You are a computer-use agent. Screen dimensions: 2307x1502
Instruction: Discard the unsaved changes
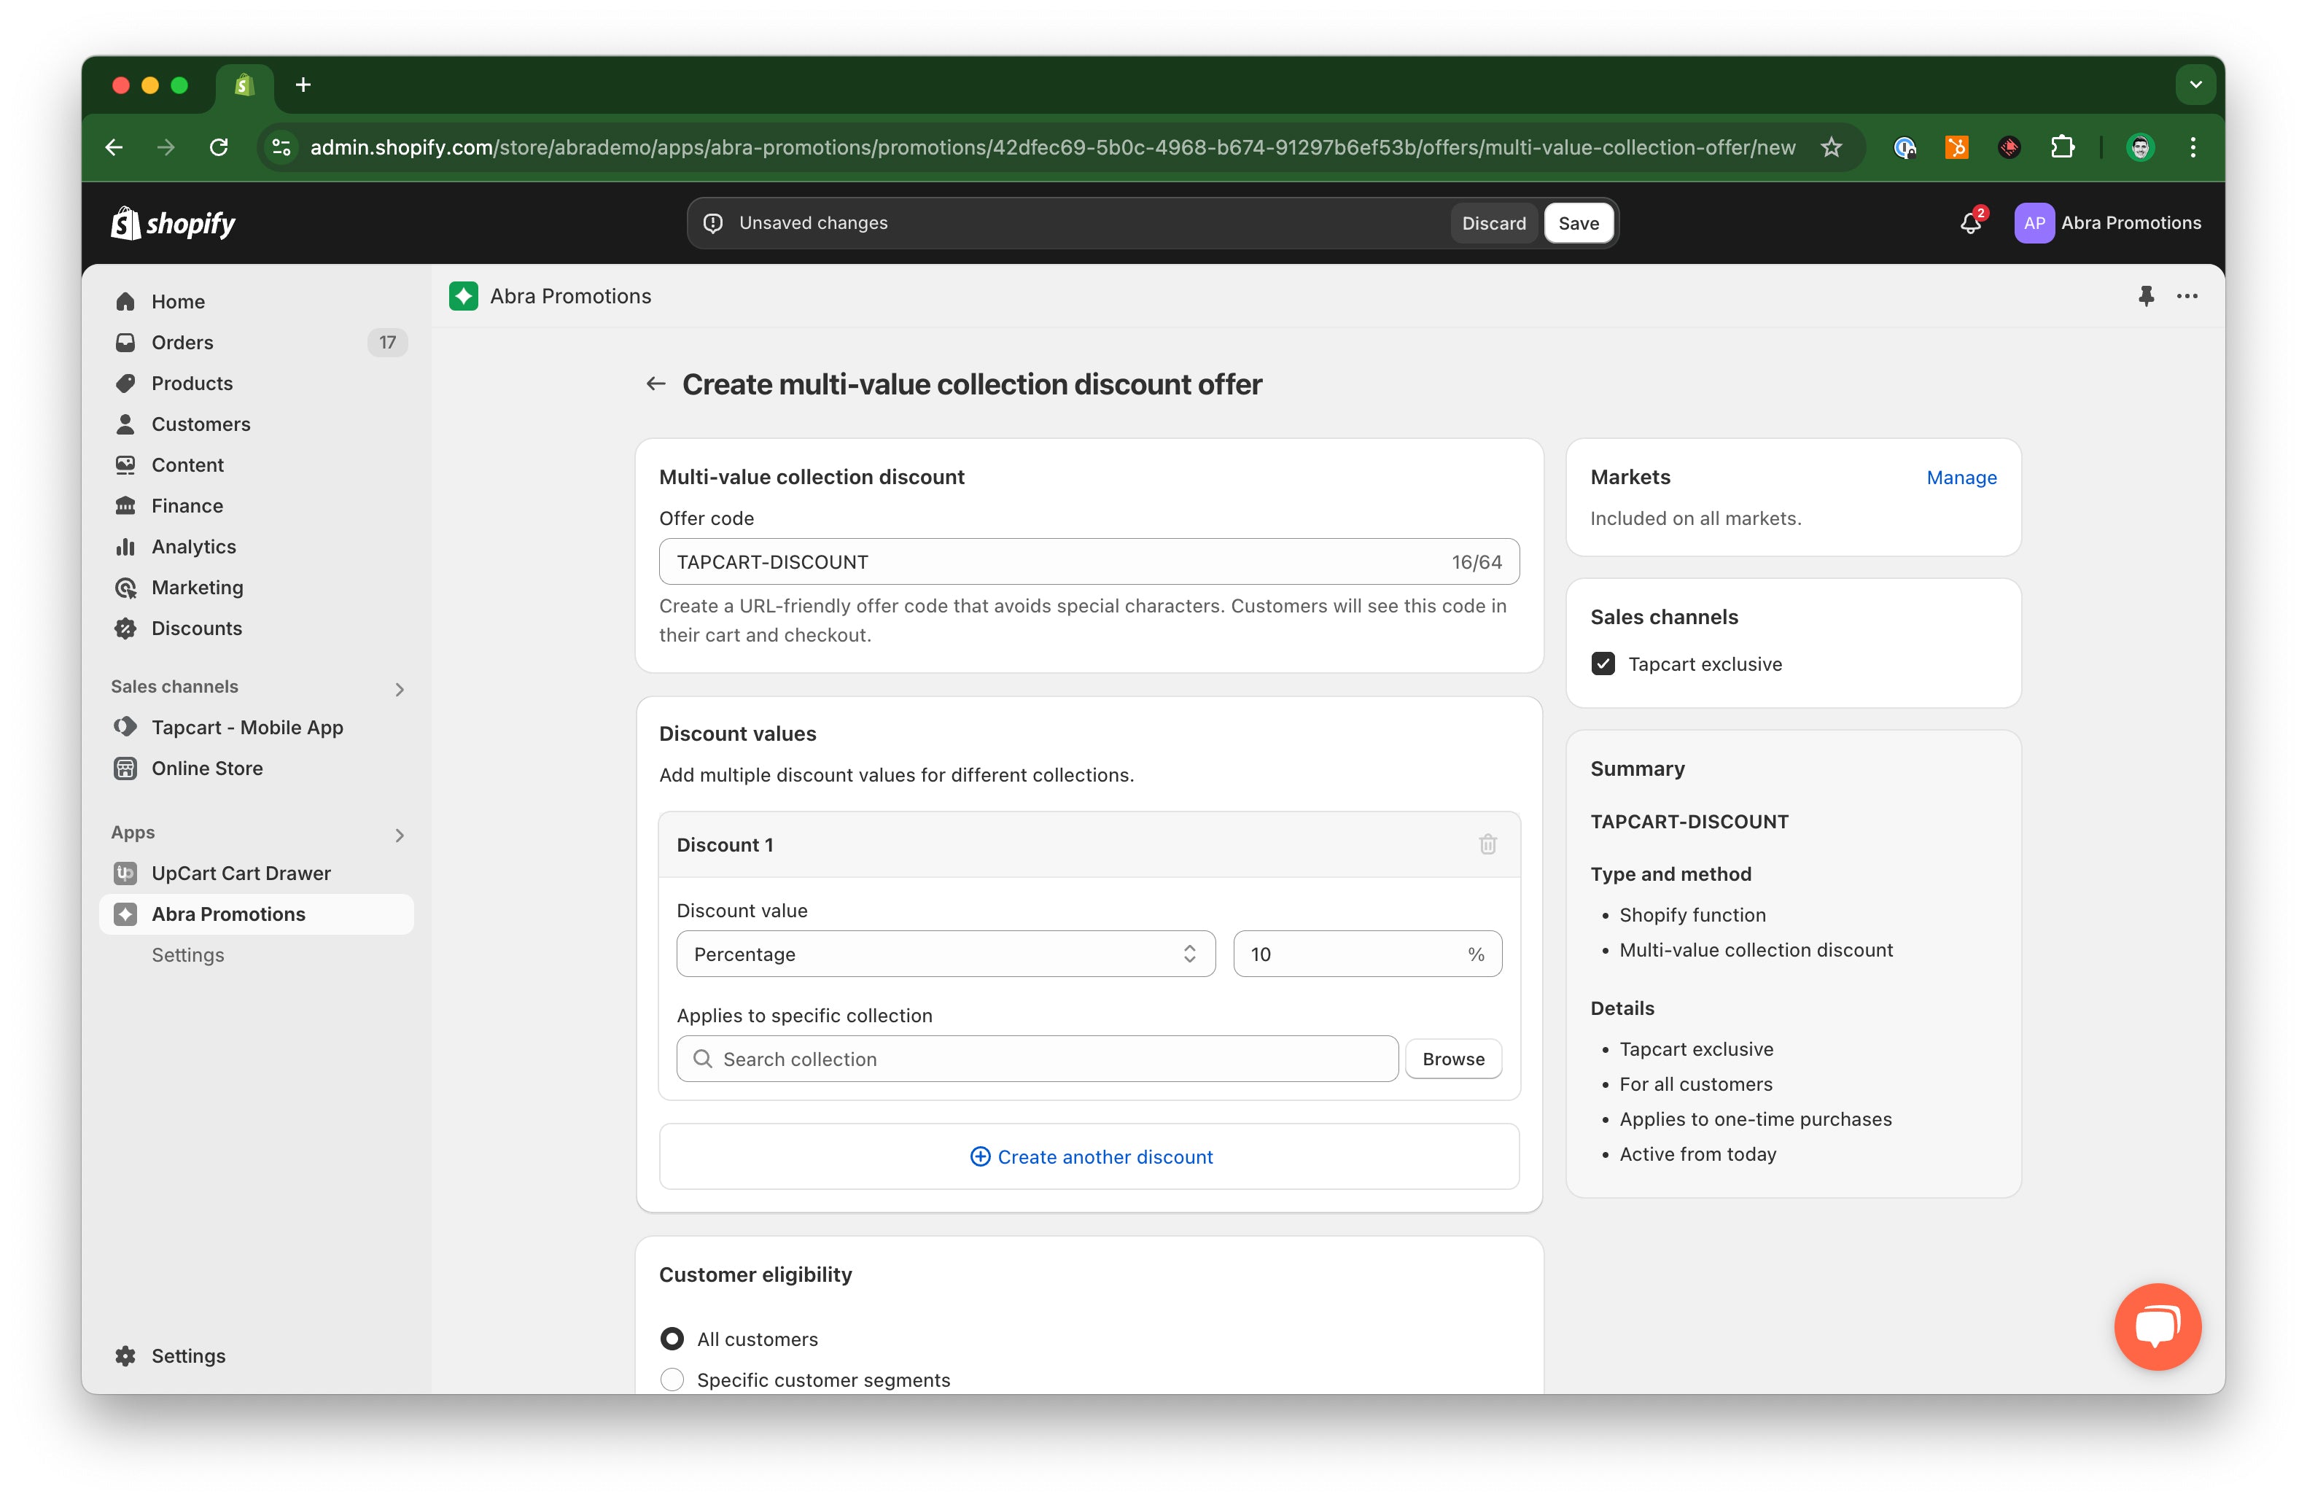tap(1494, 223)
